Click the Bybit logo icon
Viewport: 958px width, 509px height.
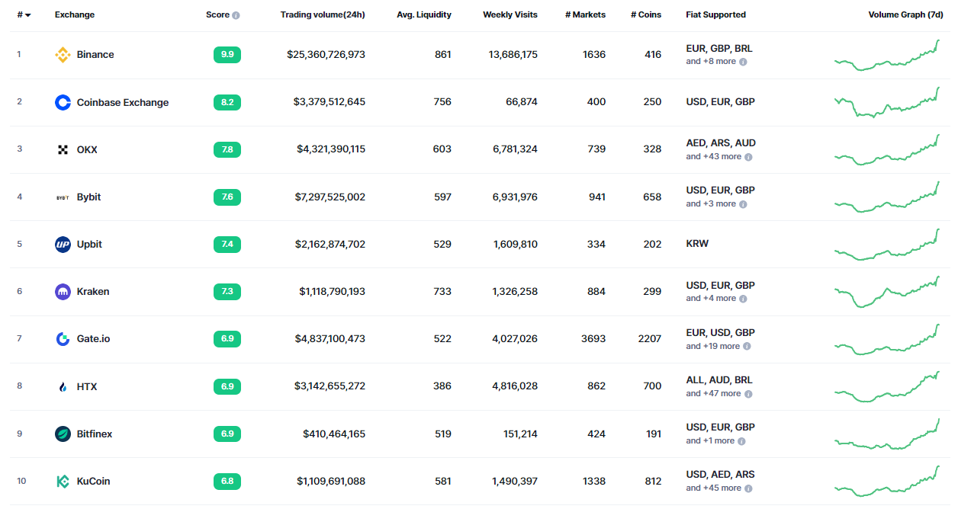coord(63,197)
